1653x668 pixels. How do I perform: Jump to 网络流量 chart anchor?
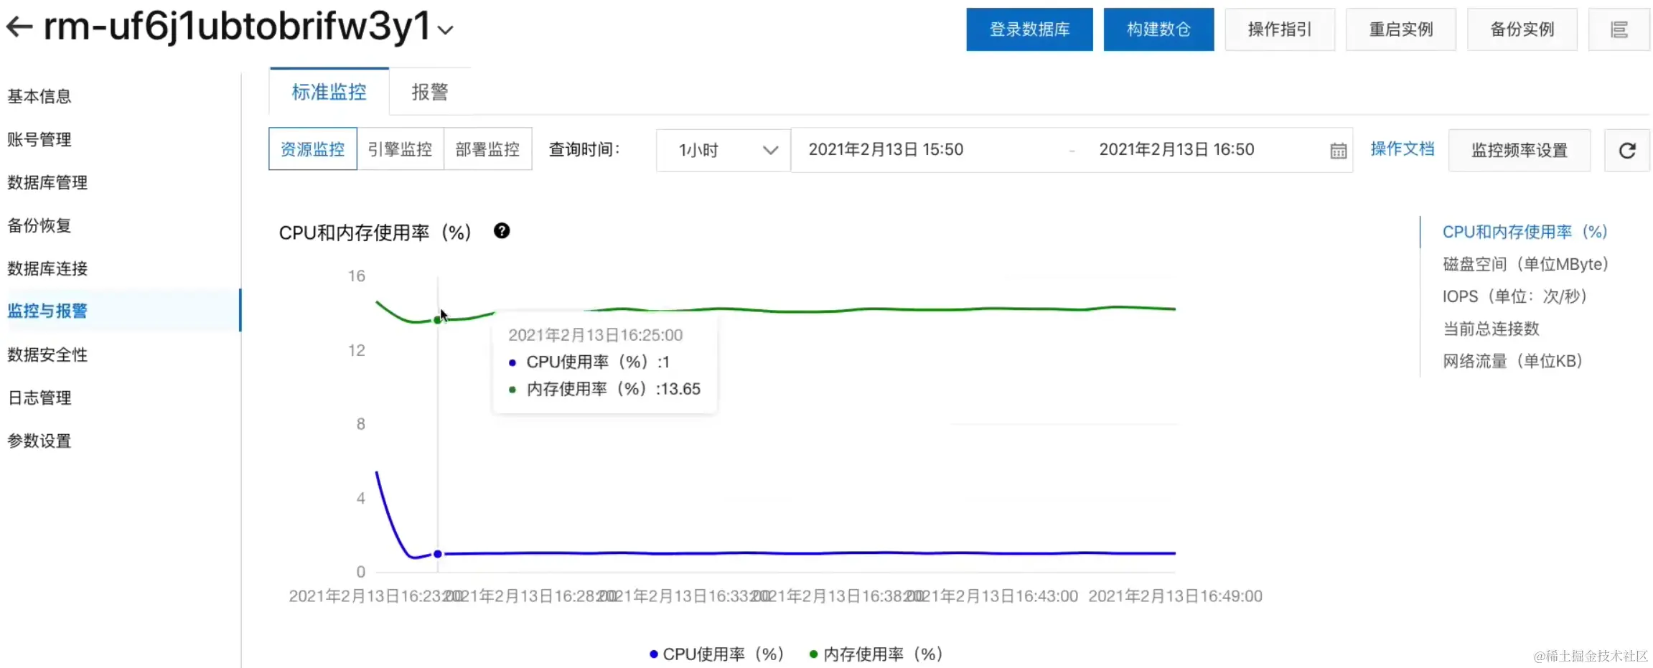[1513, 361]
